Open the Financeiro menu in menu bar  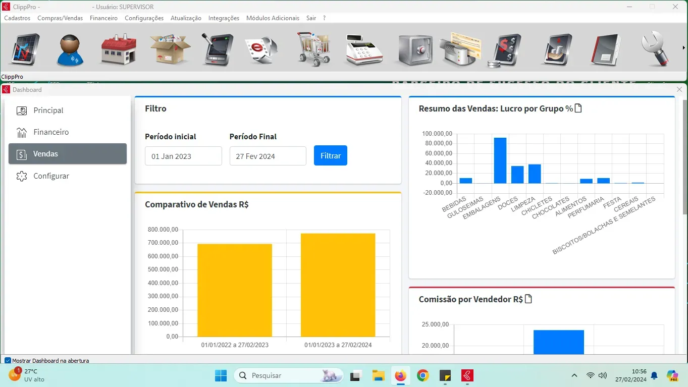103,18
